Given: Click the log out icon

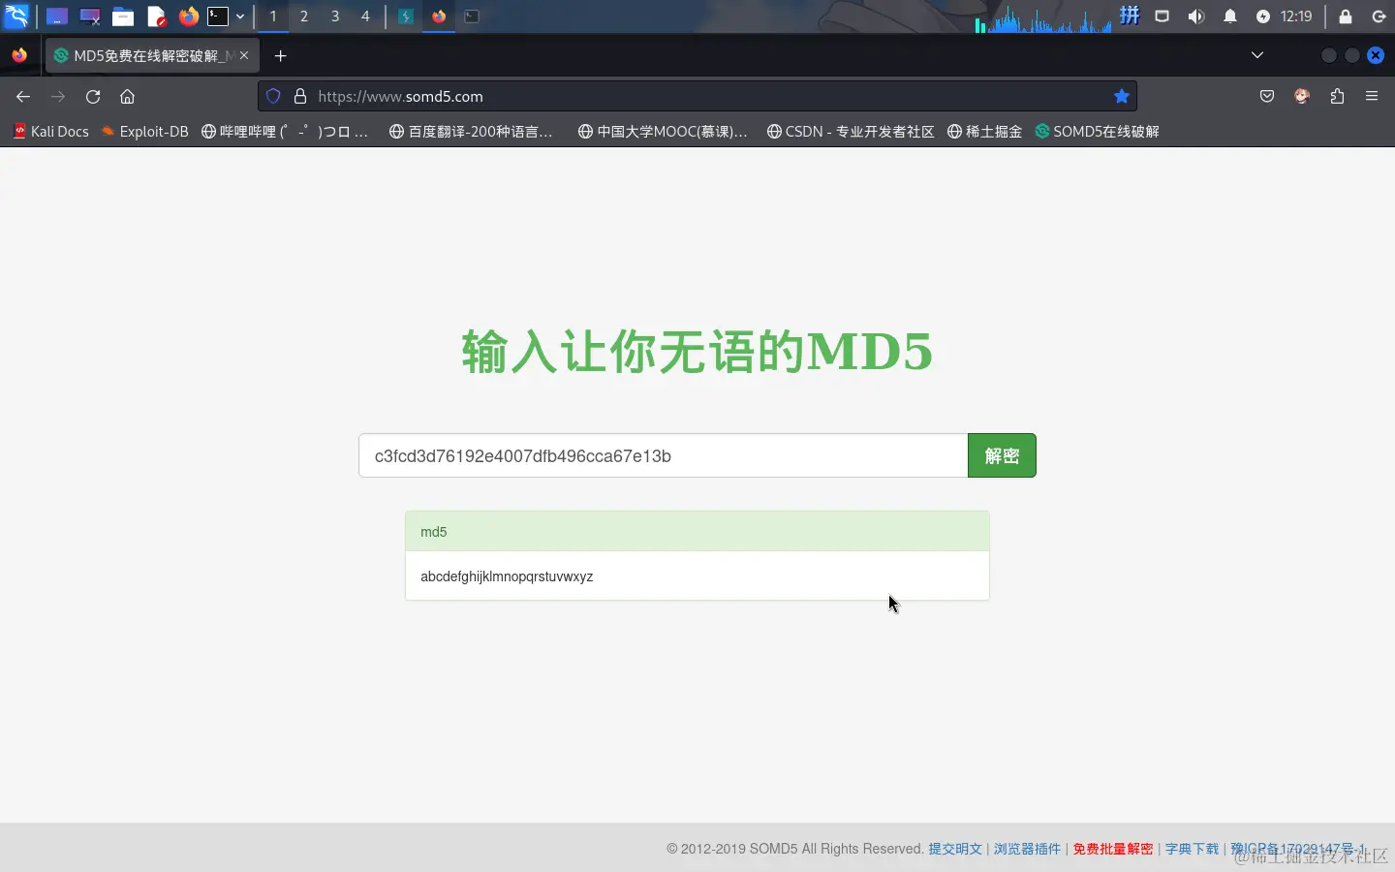Looking at the screenshot, I should pyautogui.click(x=1379, y=16).
